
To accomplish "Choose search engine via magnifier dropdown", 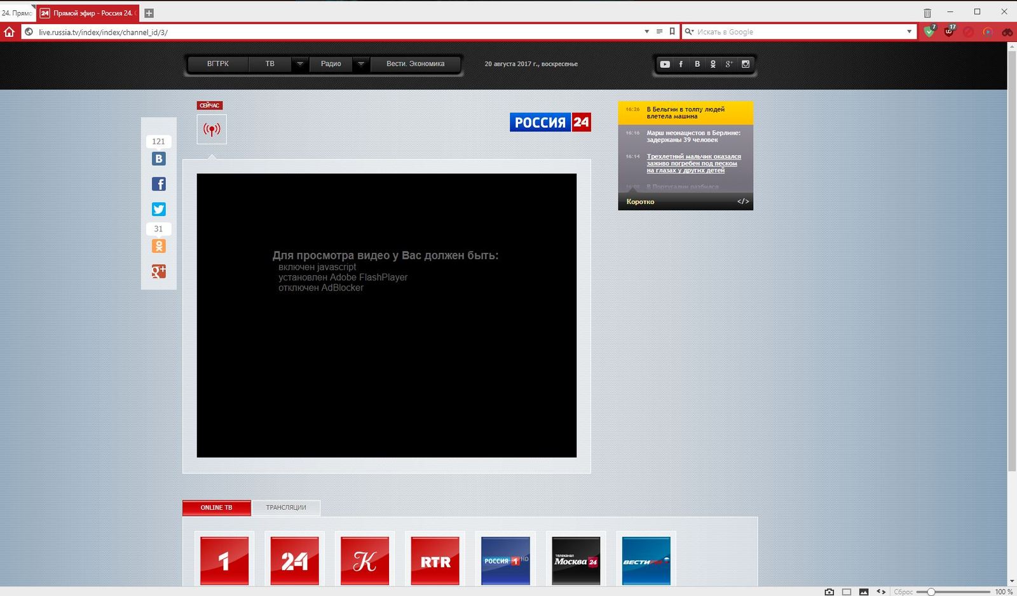I will [689, 32].
